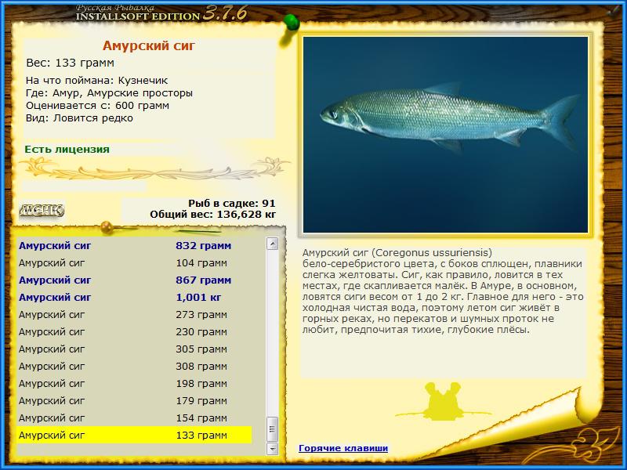Click the Coregonus ussuriensis description text
The image size is (627, 470).
[443, 291]
